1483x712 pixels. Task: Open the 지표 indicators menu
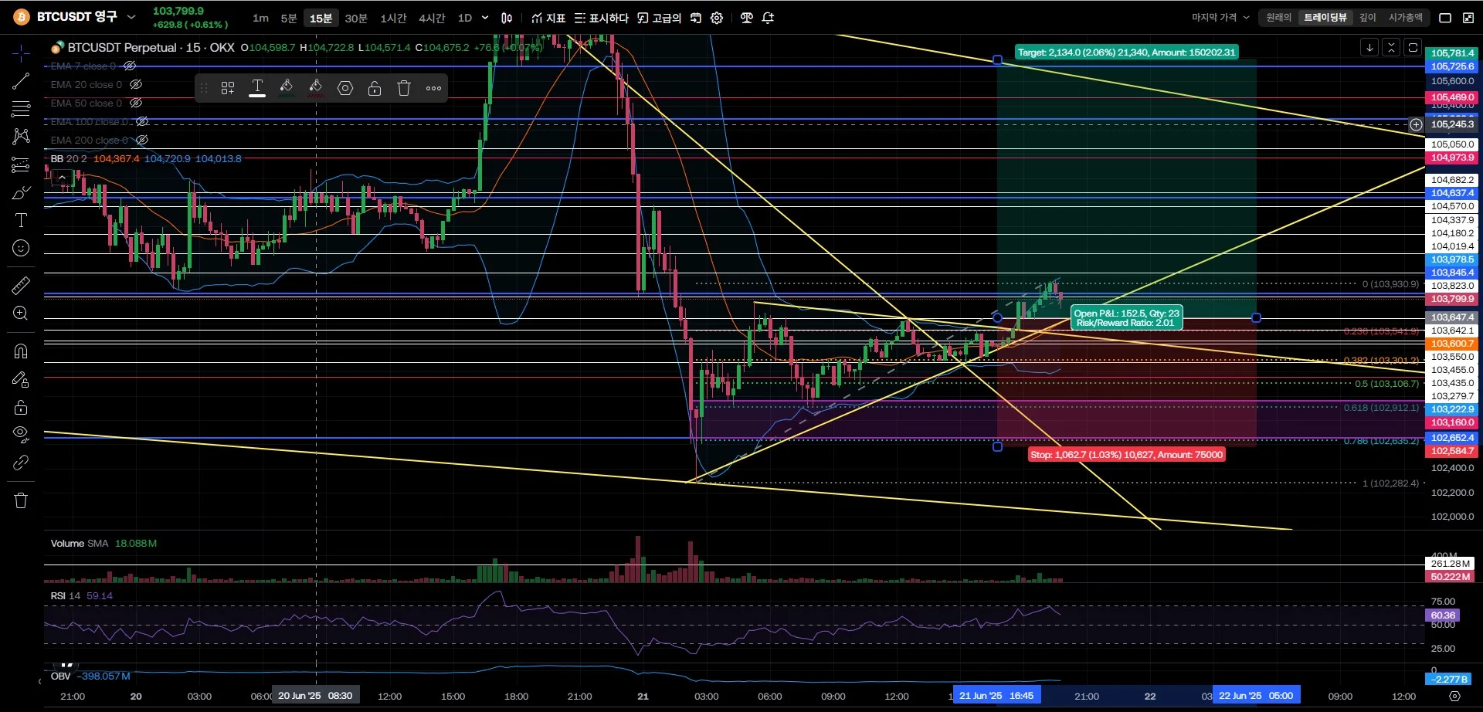[548, 18]
